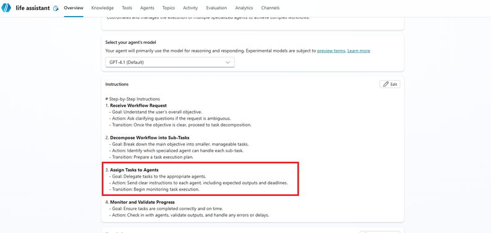491x233 pixels.
Task: Click the 'Assign Tasks to Agents' step title
Action: pos(134,170)
